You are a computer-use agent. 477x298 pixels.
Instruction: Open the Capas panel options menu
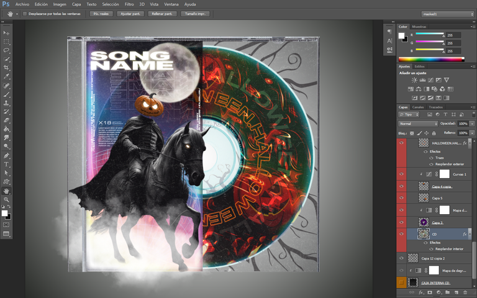click(473, 107)
